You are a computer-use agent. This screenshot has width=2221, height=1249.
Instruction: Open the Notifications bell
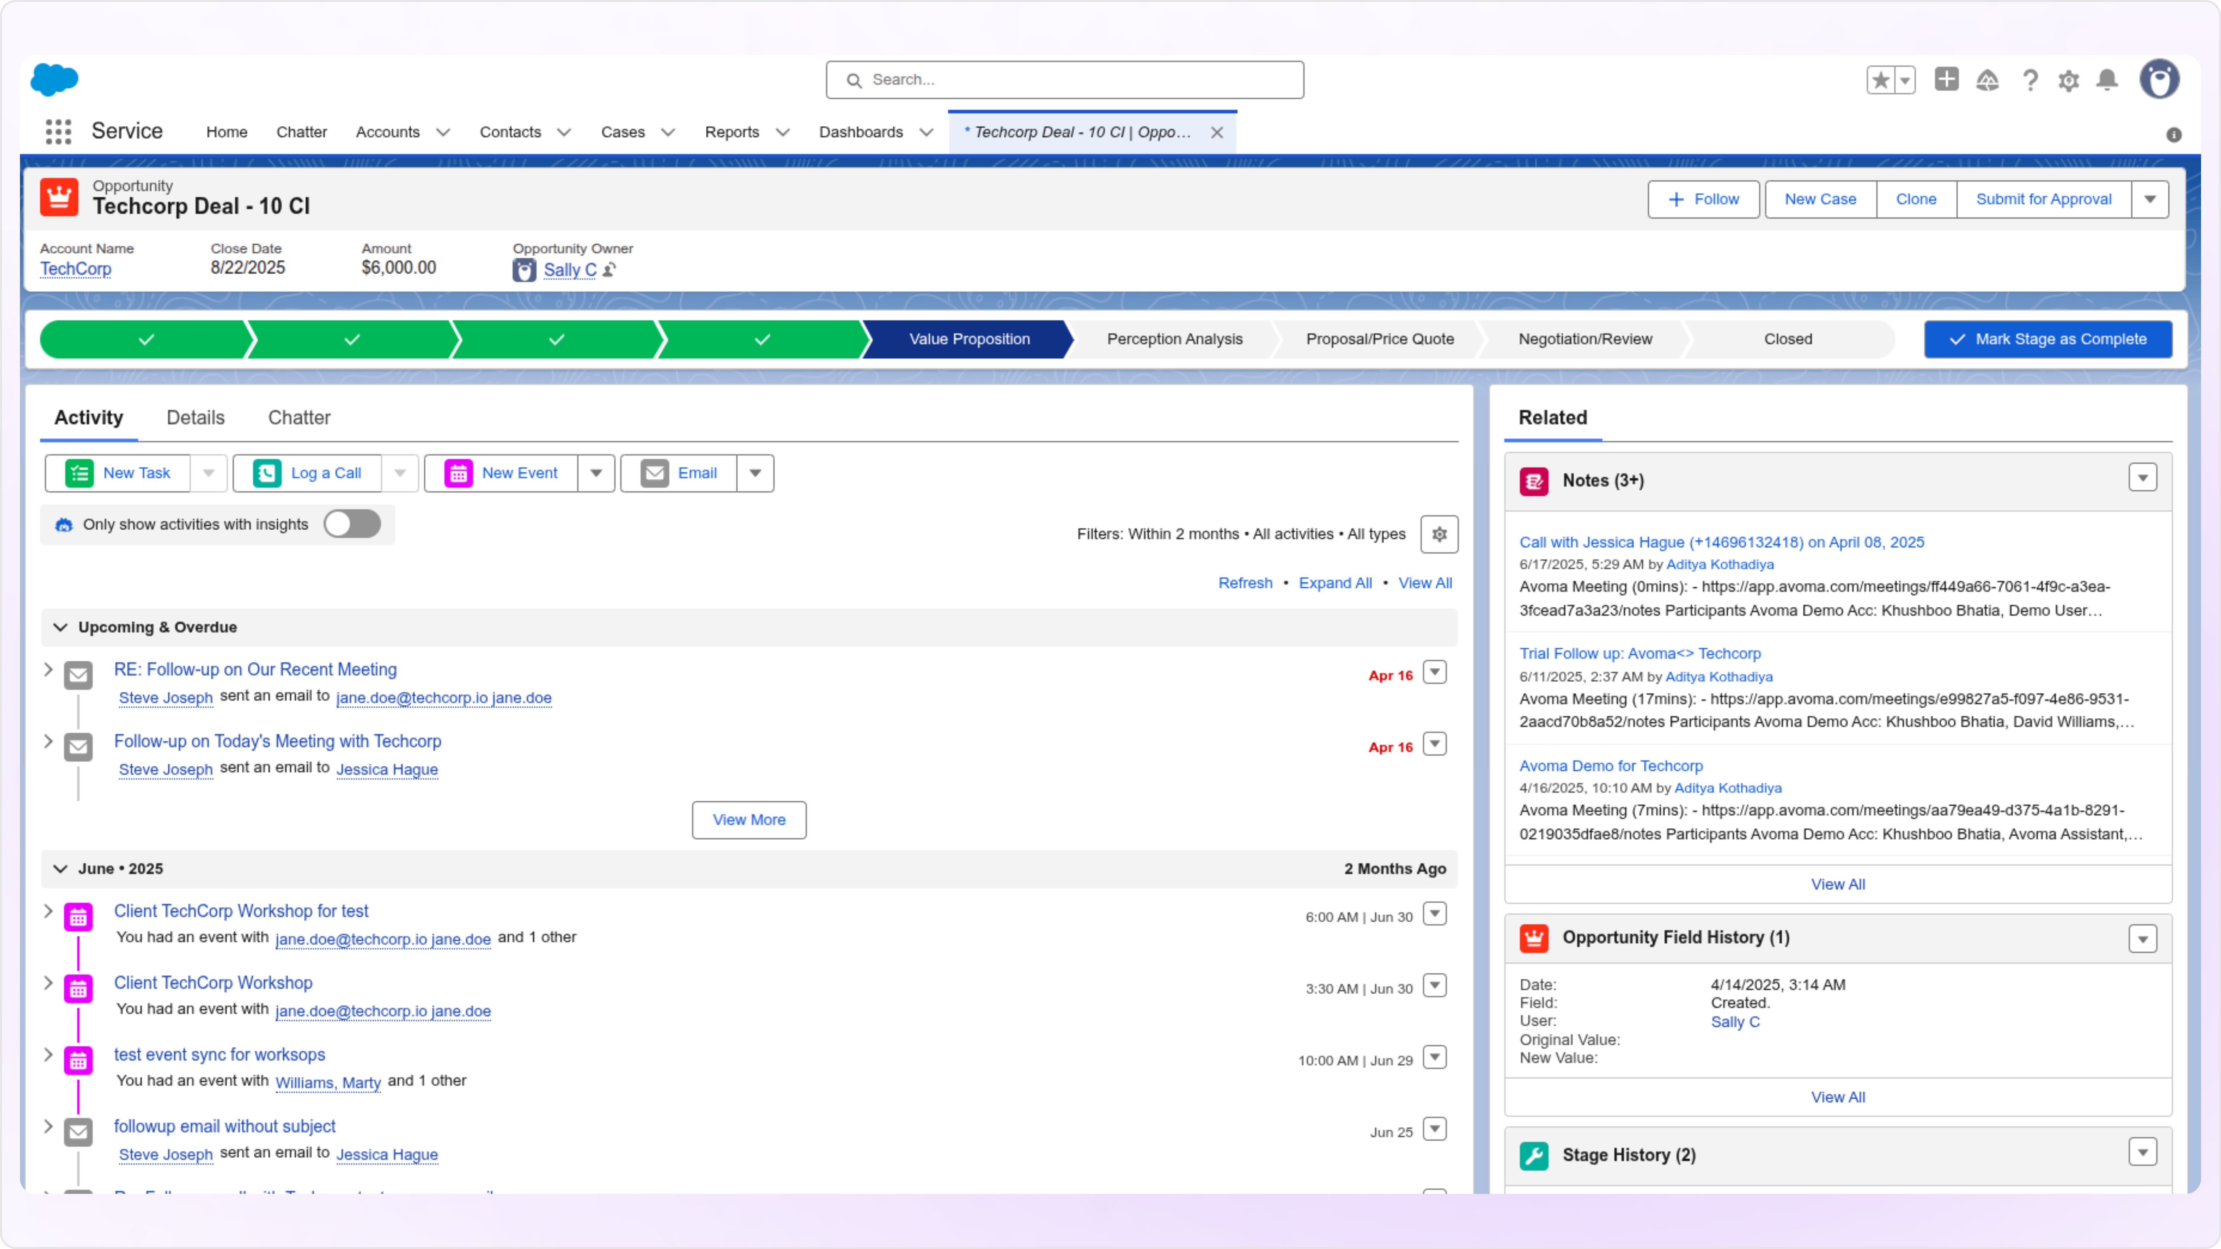[x=2107, y=80]
